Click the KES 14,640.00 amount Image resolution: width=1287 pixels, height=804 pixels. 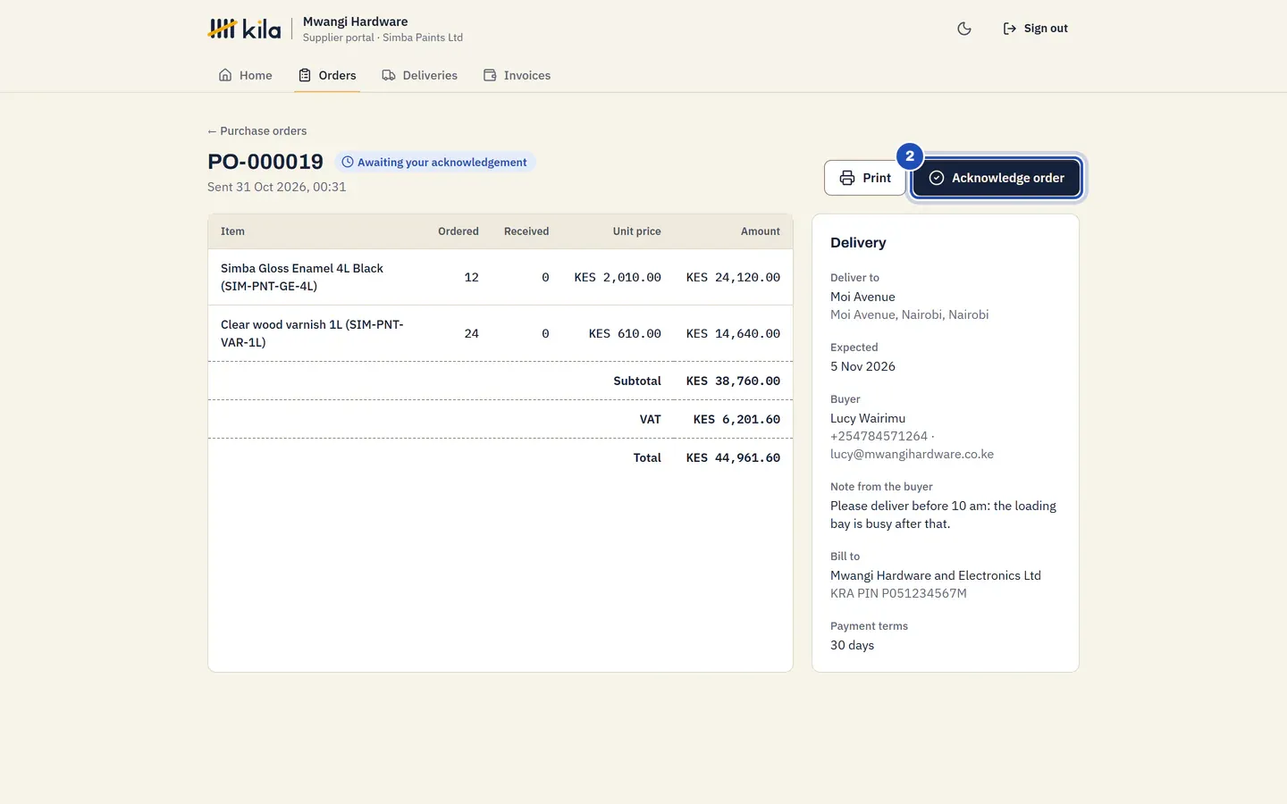(733, 333)
